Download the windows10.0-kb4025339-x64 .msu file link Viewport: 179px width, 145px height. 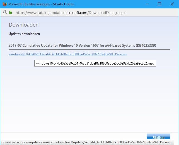pyautogui.click(x=67, y=54)
